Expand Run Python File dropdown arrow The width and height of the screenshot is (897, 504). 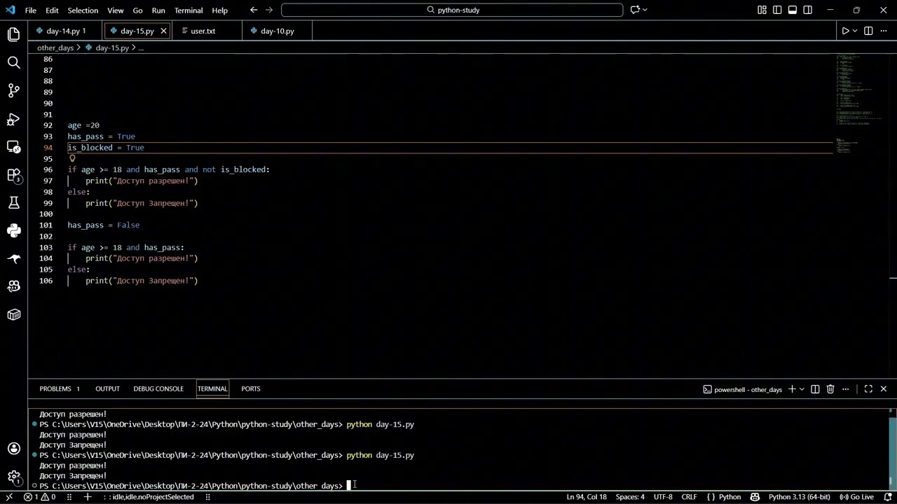point(854,31)
